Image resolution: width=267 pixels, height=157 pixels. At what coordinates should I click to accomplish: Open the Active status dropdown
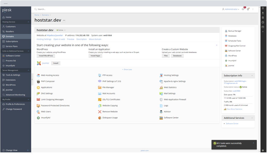pyautogui.click(x=61, y=30)
